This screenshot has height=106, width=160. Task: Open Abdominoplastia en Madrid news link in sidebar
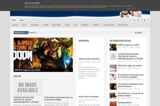pos(130,56)
